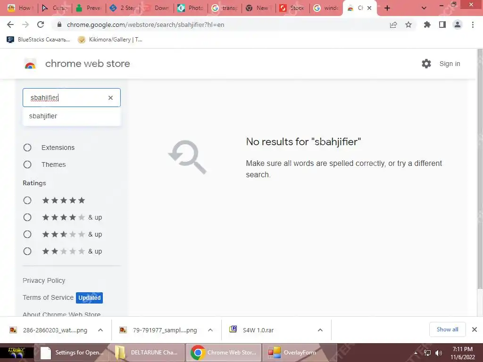Open the Extensions puzzle icon
Viewport: 483px width, 362px height.
pyautogui.click(x=427, y=25)
